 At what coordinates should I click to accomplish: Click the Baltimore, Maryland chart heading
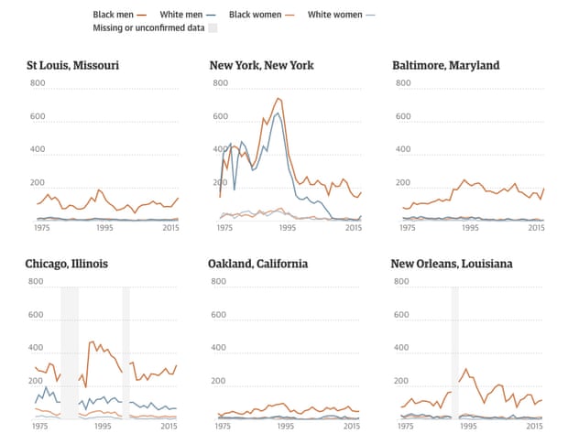tap(445, 65)
